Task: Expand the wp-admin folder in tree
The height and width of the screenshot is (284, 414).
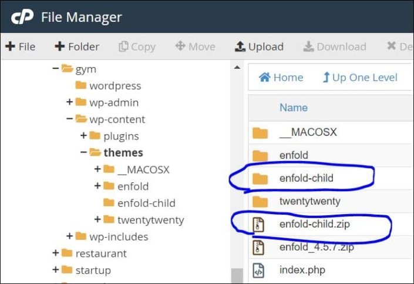Action: point(69,102)
